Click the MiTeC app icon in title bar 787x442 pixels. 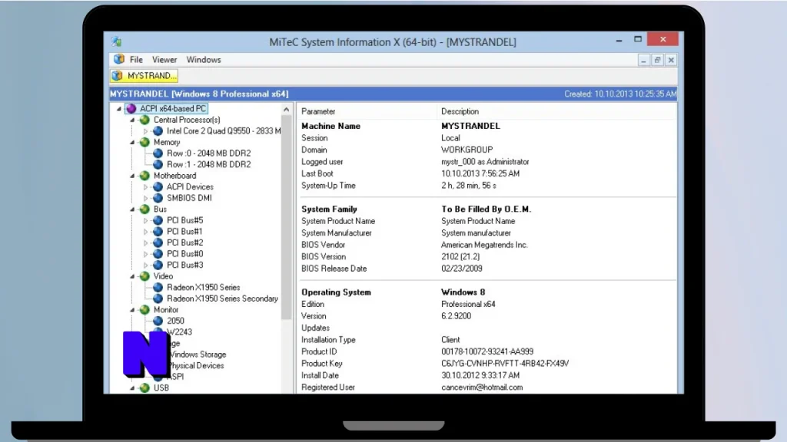pyautogui.click(x=117, y=41)
